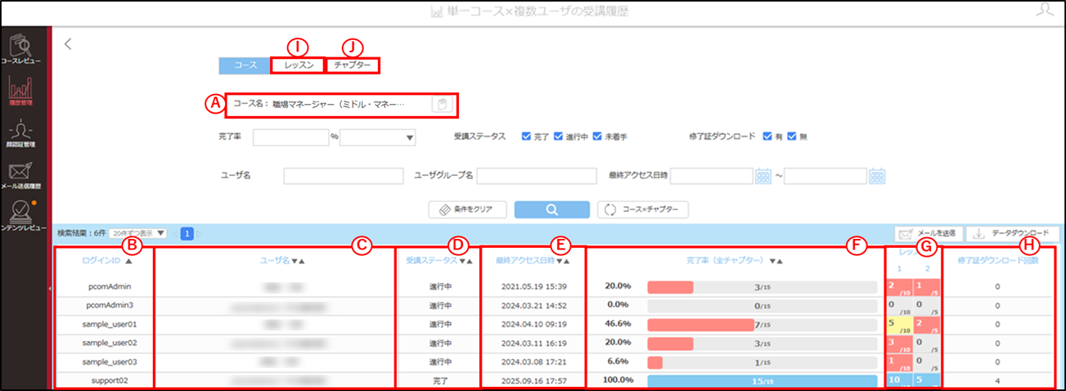Click the next page arrow

(x=197, y=234)
